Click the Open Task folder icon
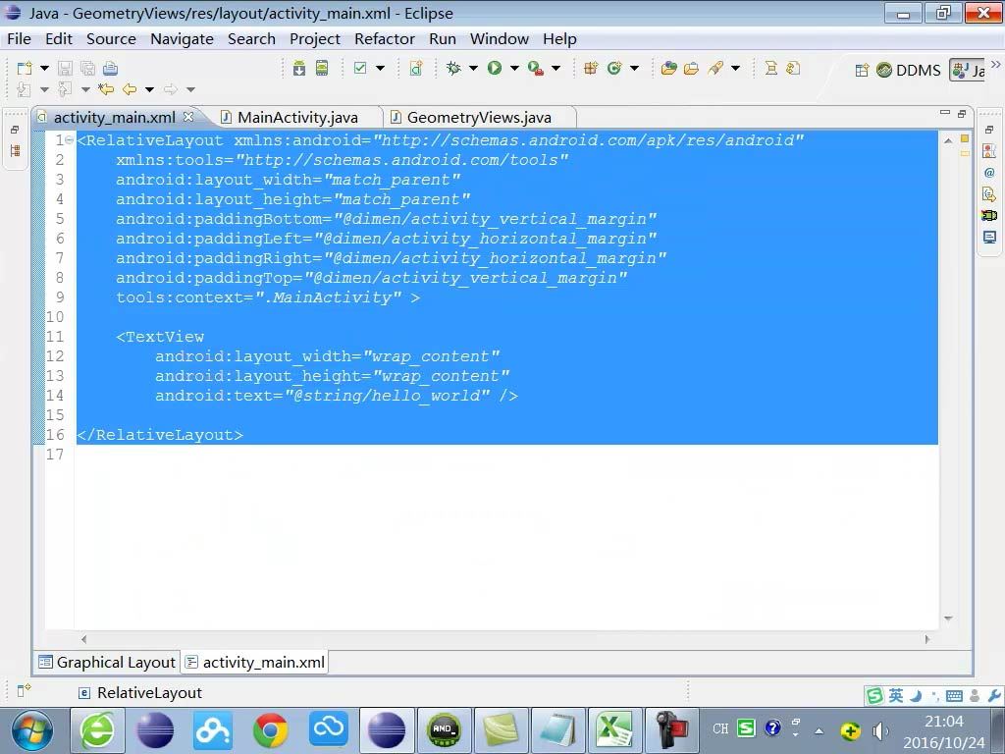1005x754 pixels. pos(692,68)
